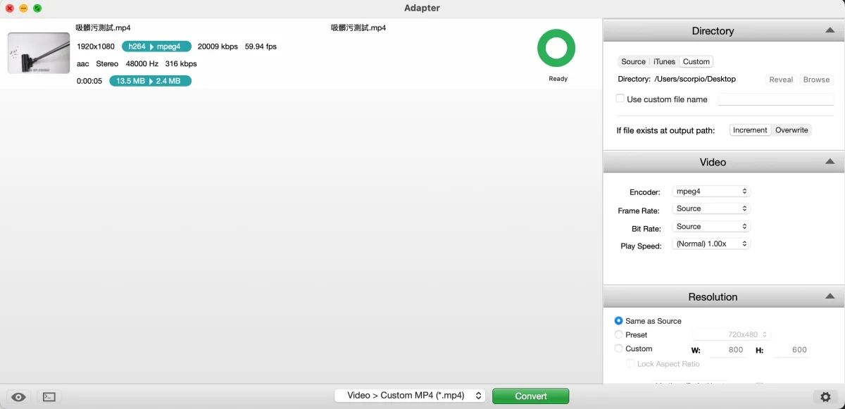Click the Browse button
845x409 pixels.
coord(816,80)
